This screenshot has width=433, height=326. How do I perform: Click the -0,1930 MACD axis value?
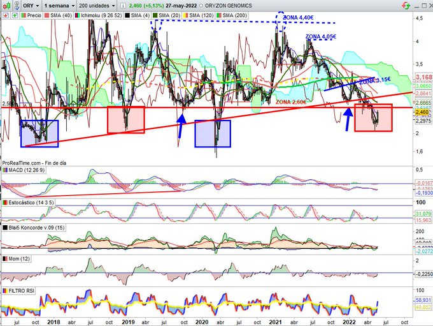pos(424,193)
